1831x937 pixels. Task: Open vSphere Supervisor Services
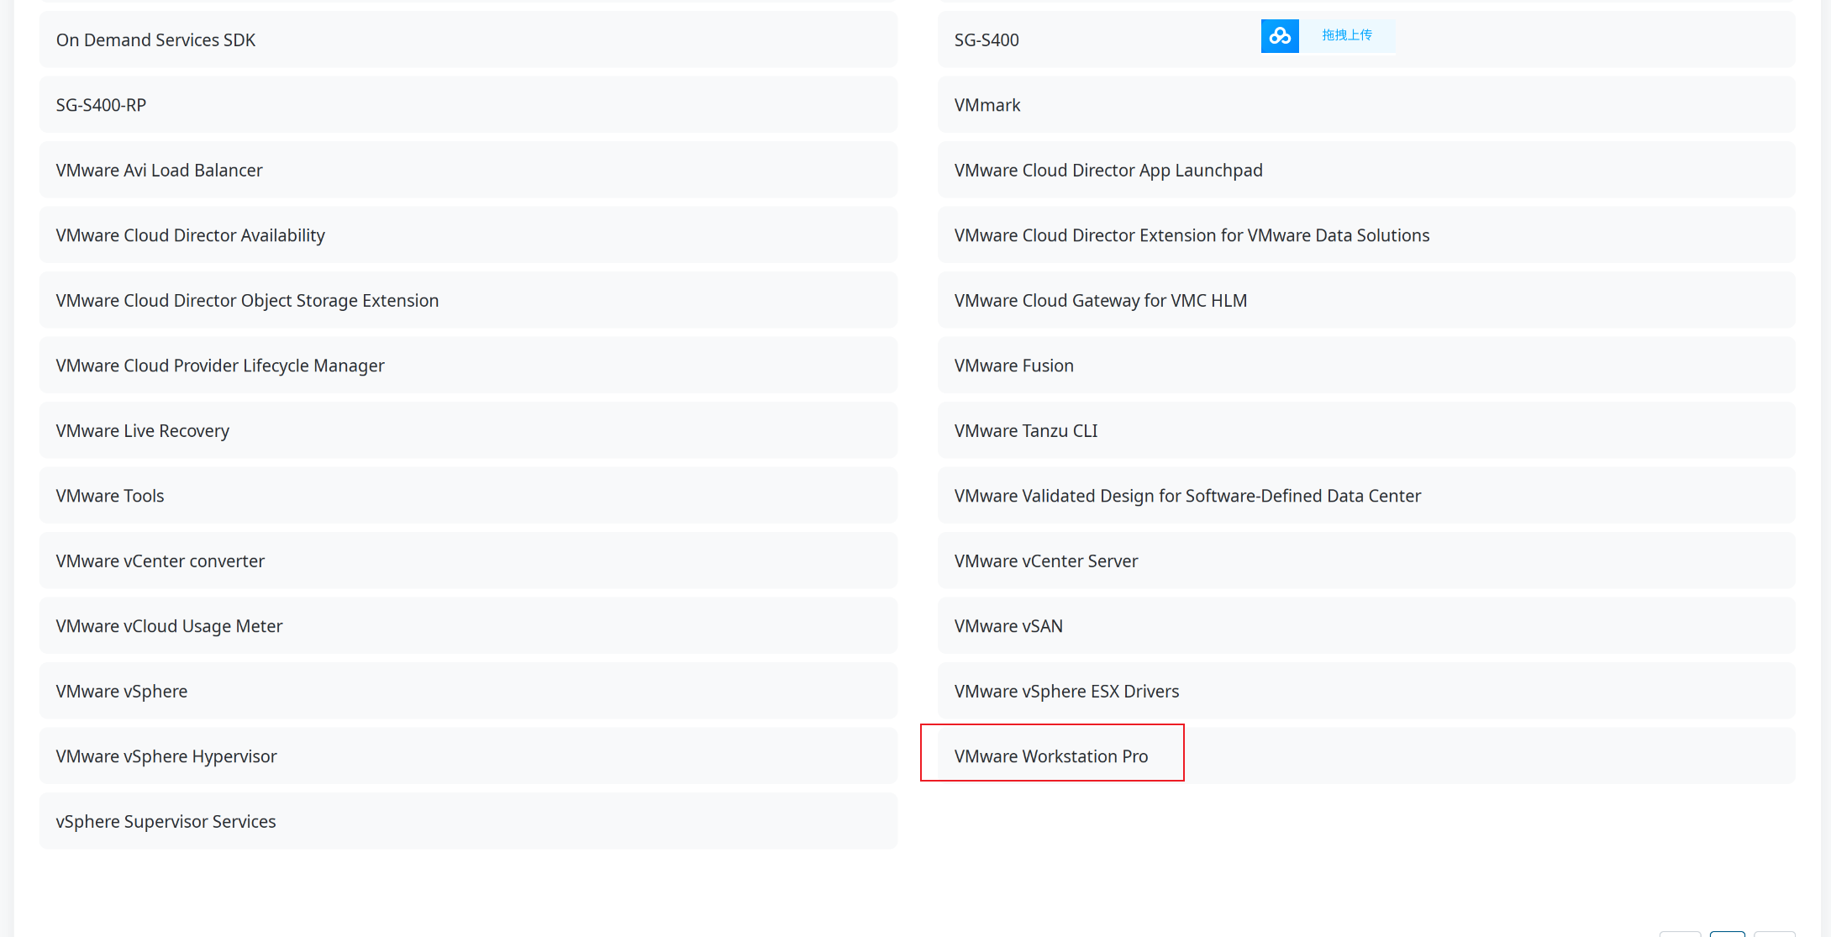(x=166, y=821)
